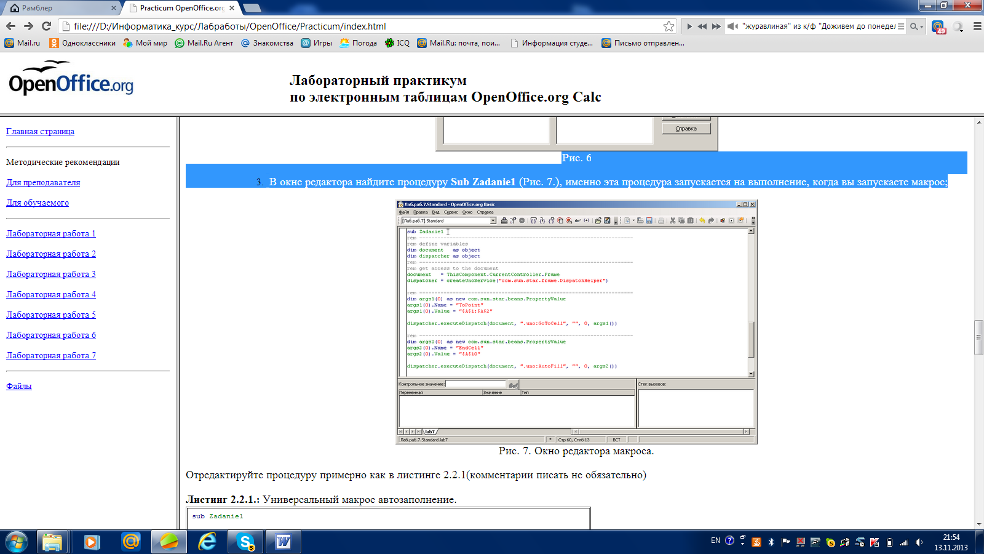The width and height of the screenshot is (984, 554).
Task: Click the page scrollbar up arrow
Action: tap(978, 122)
